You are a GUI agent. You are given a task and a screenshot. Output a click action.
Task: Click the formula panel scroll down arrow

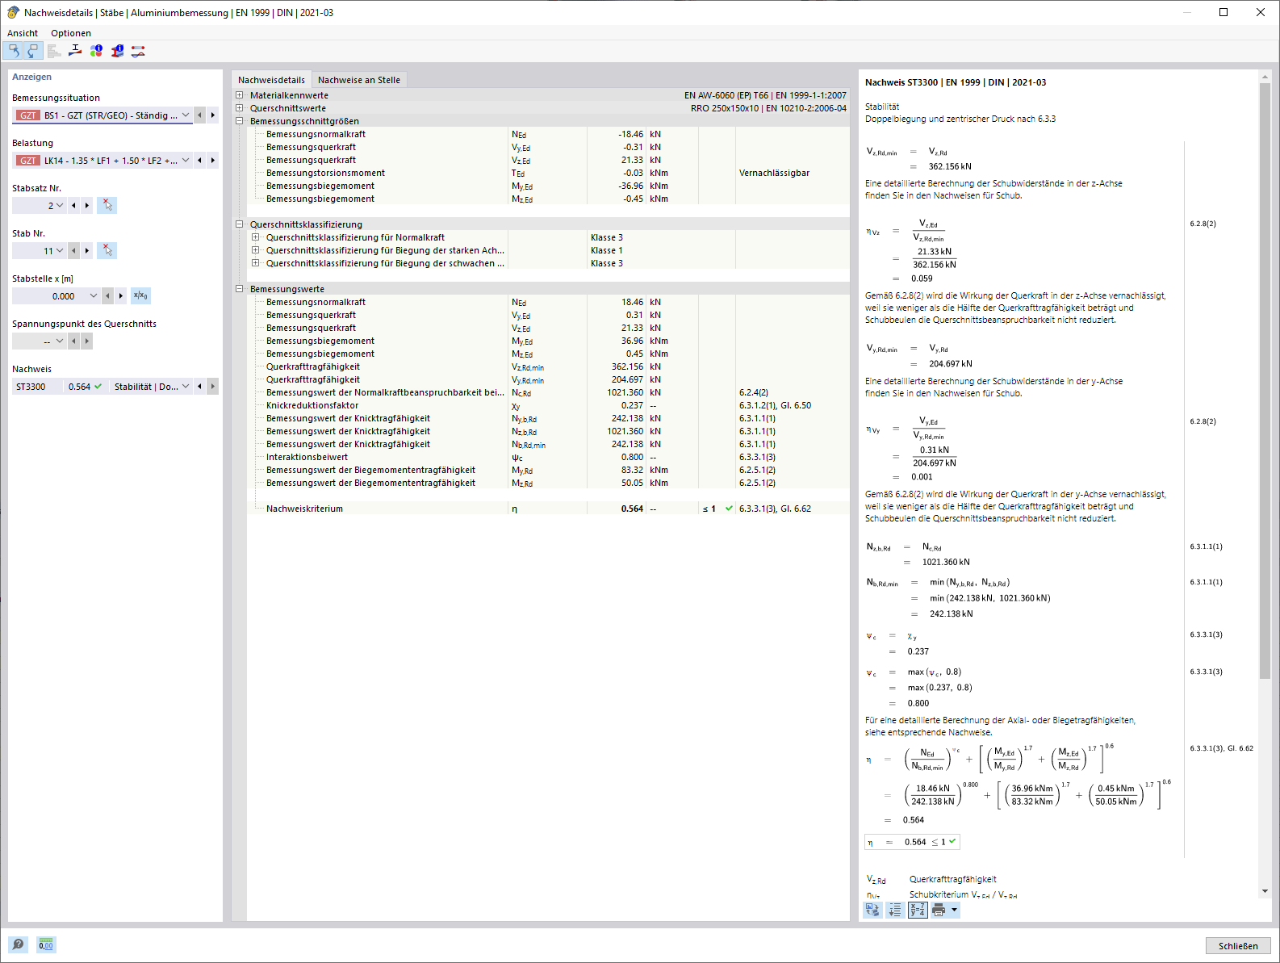(x=1265, y=891)
